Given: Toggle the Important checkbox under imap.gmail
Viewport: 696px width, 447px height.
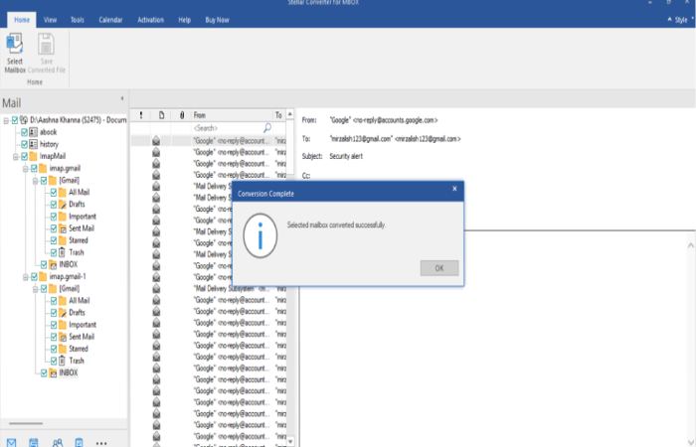Looking at the screenshot, I should coord(54,217).
